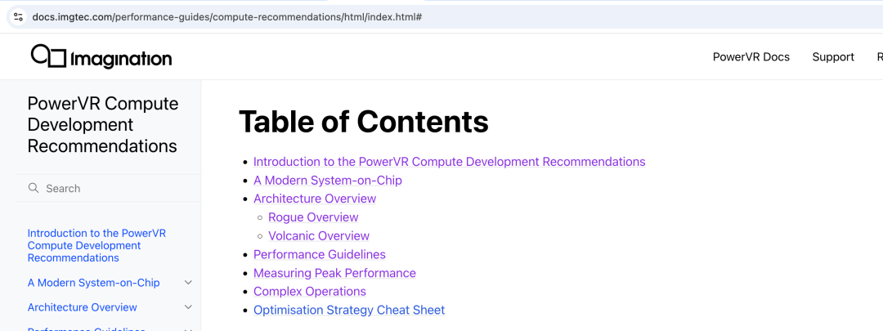
Task: Open Measuring Peak Performance link
Action: pyautogui.click(x=334, y=273)
